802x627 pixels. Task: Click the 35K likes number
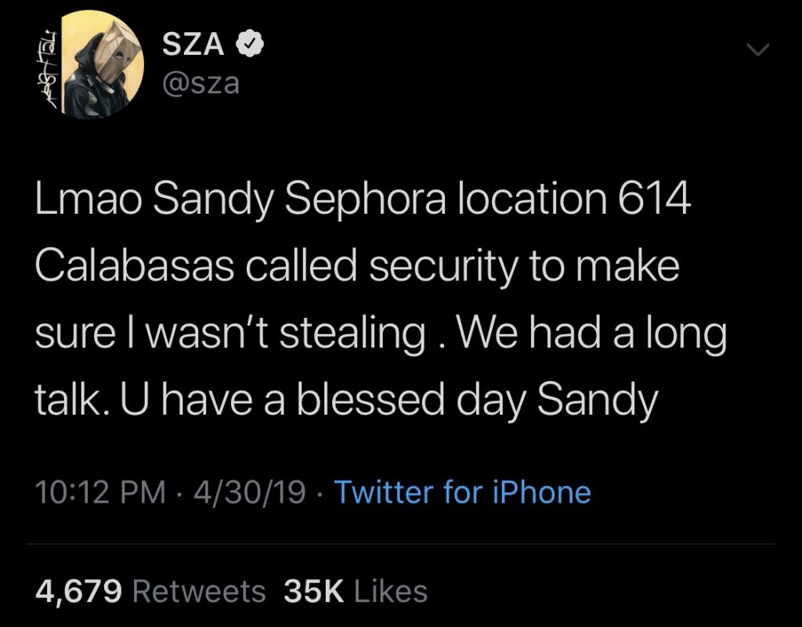click(314, 592)
